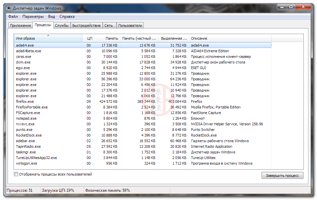
Task: Select explorer.exe with 25 988 КБ memory
Action: (143, 73)
